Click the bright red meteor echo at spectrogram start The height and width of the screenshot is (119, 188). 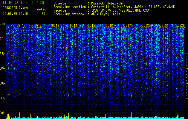[8, 95]
